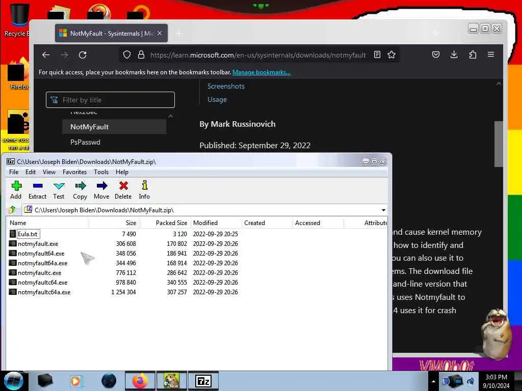Open the Screenshots section link
The width and height of the screenshot is (522, 391).
[226, 86]
